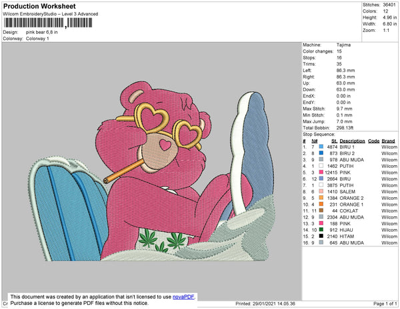Screen dimensions: 400x309
Task: Click the Trims value 35
Action: click(x=339, y=64)
